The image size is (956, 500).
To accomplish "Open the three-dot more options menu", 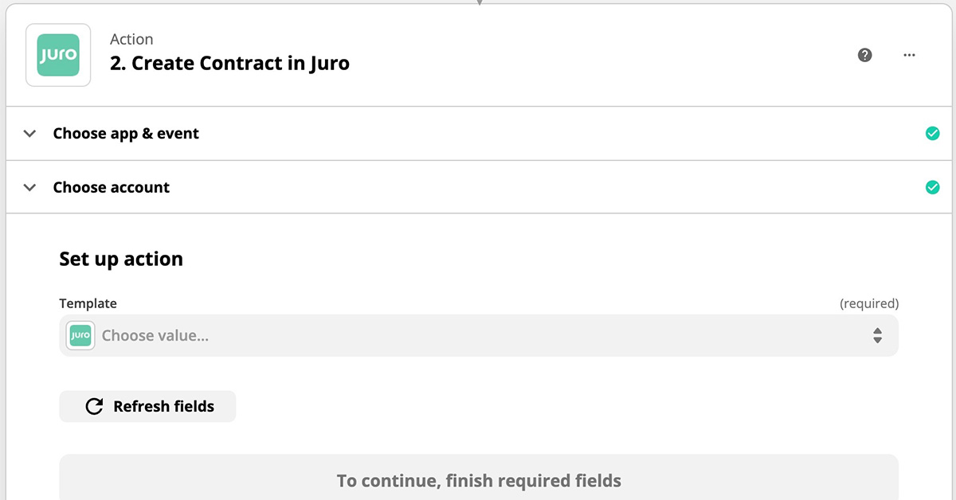I will pos(909,55).
